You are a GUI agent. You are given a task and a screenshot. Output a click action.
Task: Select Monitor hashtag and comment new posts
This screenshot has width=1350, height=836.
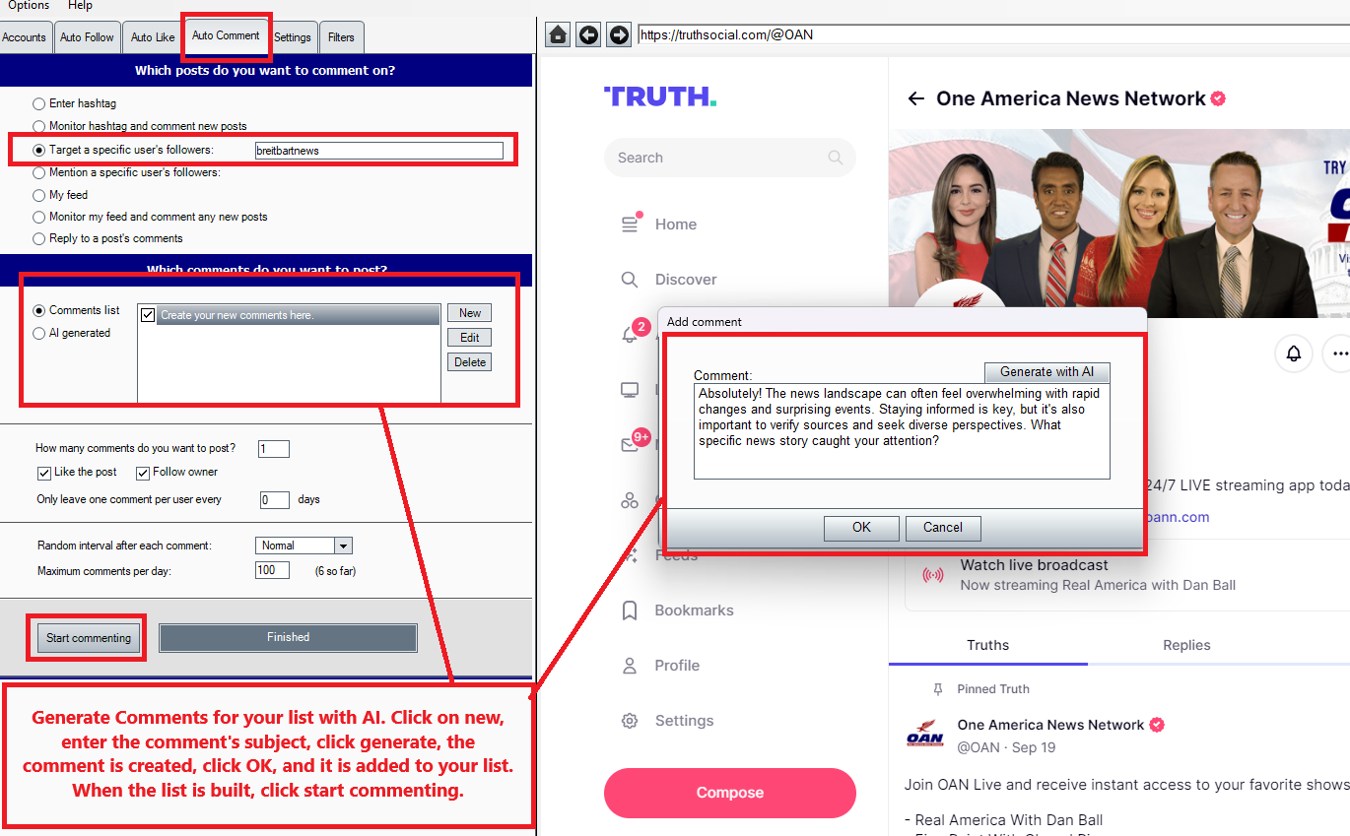click(x=39, y=126)
